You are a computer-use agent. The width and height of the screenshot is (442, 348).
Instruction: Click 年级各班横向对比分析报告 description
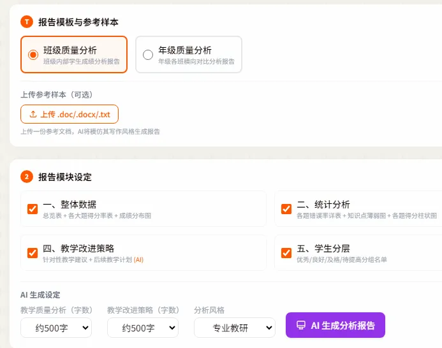(196, 61)
